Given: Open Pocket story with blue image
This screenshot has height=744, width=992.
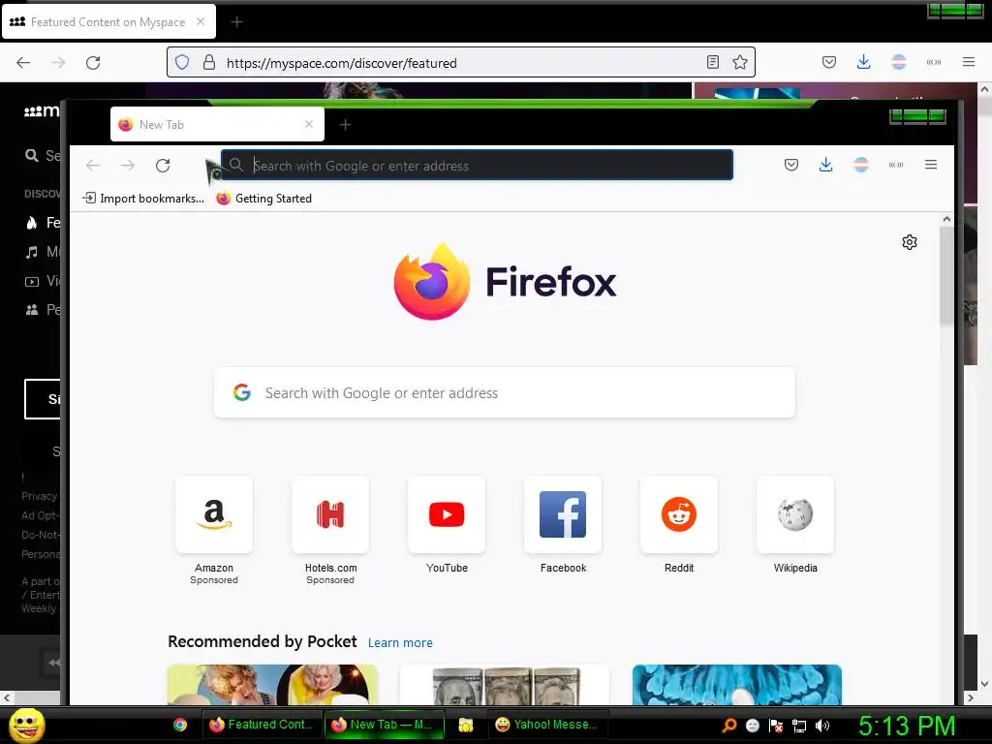Looking at the screenshot, I should 737,685.
